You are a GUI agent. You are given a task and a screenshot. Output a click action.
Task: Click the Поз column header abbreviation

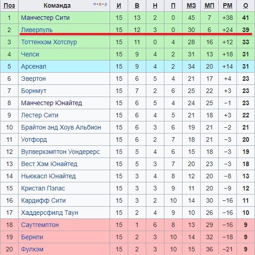(x=10, y=5)
